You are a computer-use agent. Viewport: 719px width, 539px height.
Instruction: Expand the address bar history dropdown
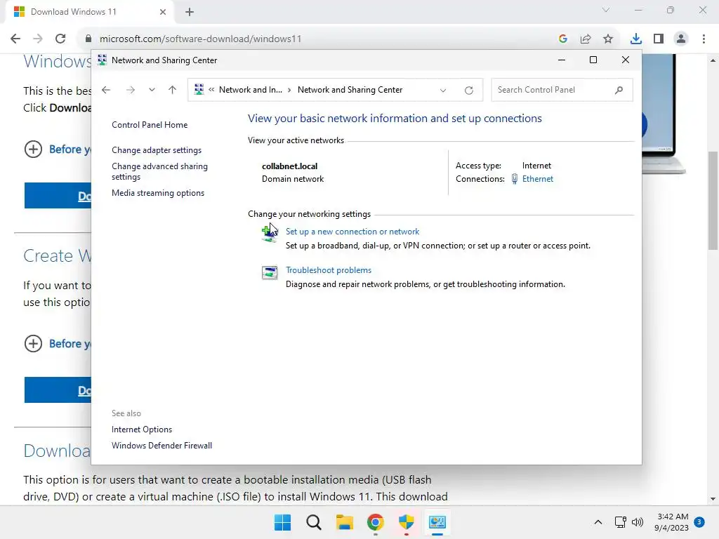pos(443,91)
